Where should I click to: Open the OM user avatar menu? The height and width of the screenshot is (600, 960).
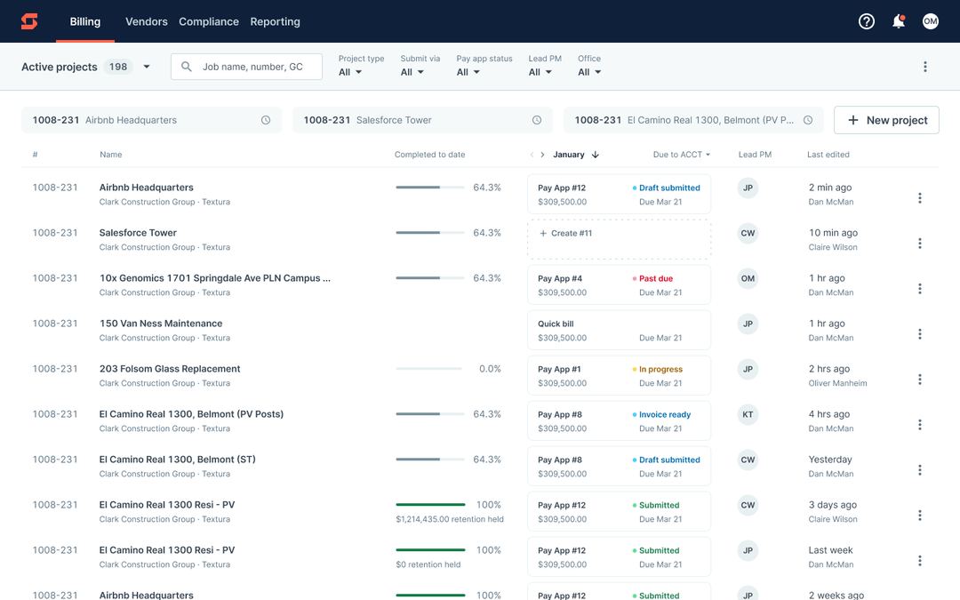point(931,20)
